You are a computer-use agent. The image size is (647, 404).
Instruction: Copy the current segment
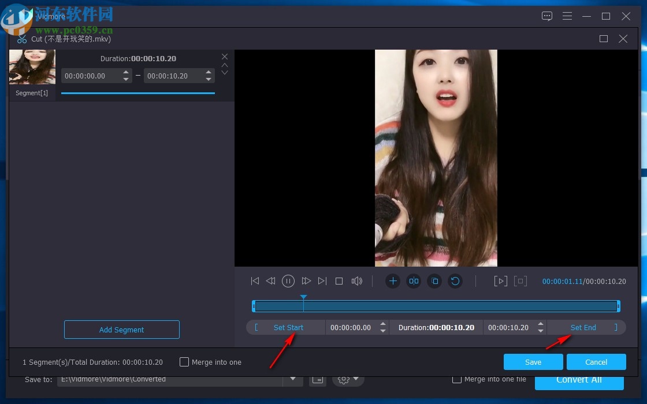(x=434, y=280)
